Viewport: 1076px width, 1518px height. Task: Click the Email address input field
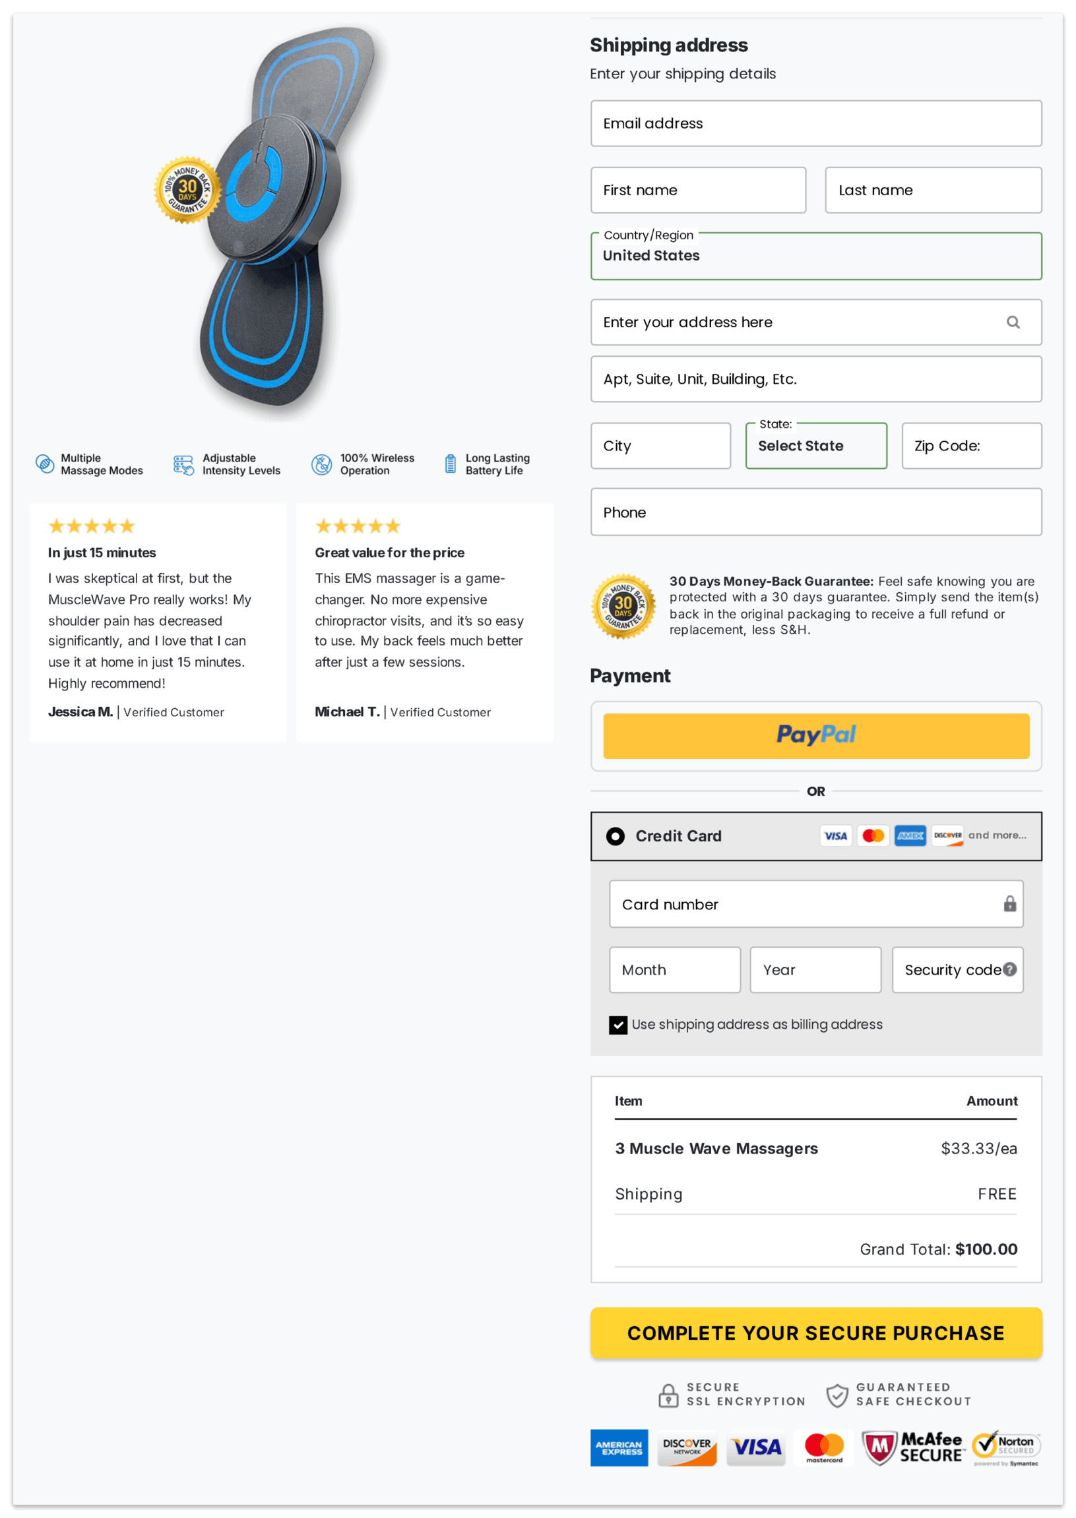[815, 123]
